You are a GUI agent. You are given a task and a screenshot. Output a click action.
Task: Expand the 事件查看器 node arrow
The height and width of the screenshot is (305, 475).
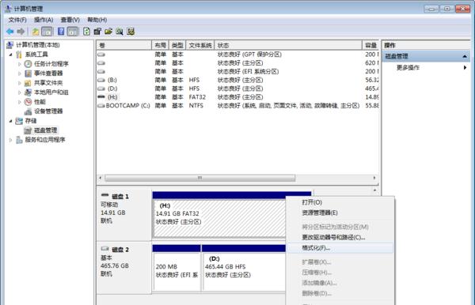19,73
